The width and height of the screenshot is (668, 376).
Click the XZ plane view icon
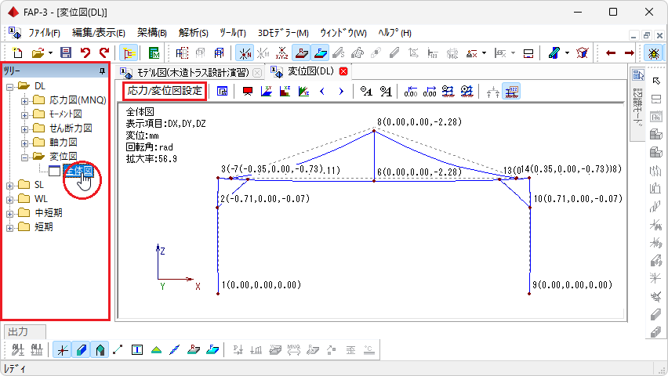(x=284, y=91)
